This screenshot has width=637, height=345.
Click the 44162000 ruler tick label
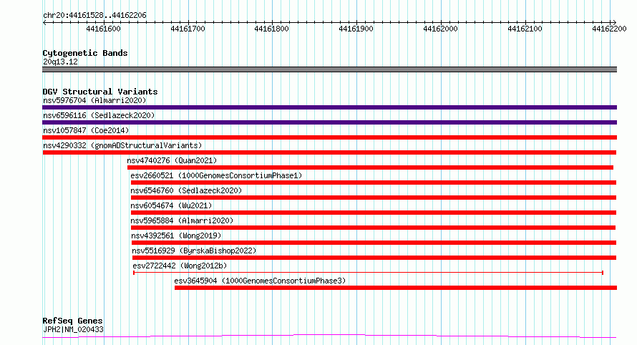[440, 29]
